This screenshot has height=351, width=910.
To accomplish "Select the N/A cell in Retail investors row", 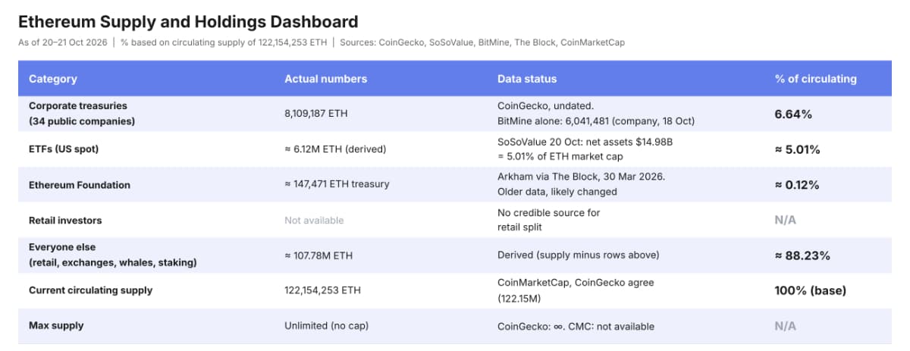I will coord(786,221).
